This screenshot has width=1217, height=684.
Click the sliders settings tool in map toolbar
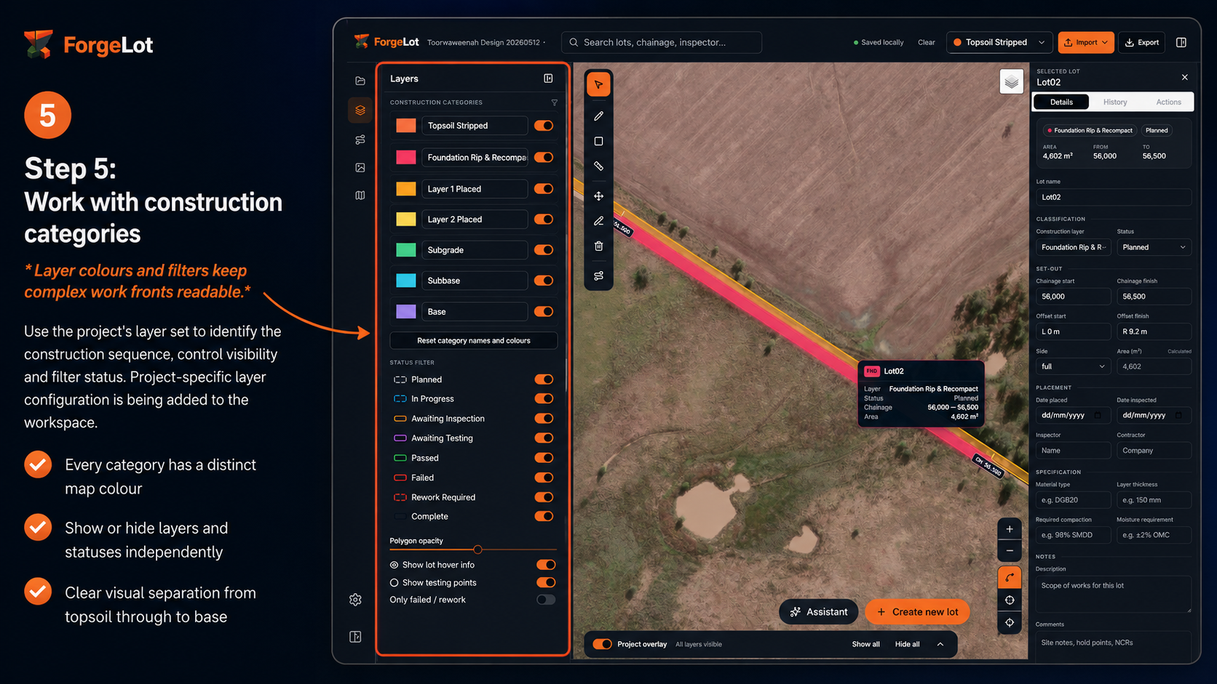[598, 276]
